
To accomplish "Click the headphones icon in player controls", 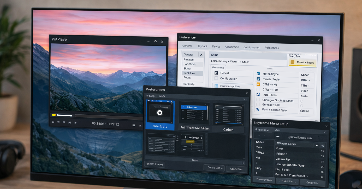I will (64, 122).
